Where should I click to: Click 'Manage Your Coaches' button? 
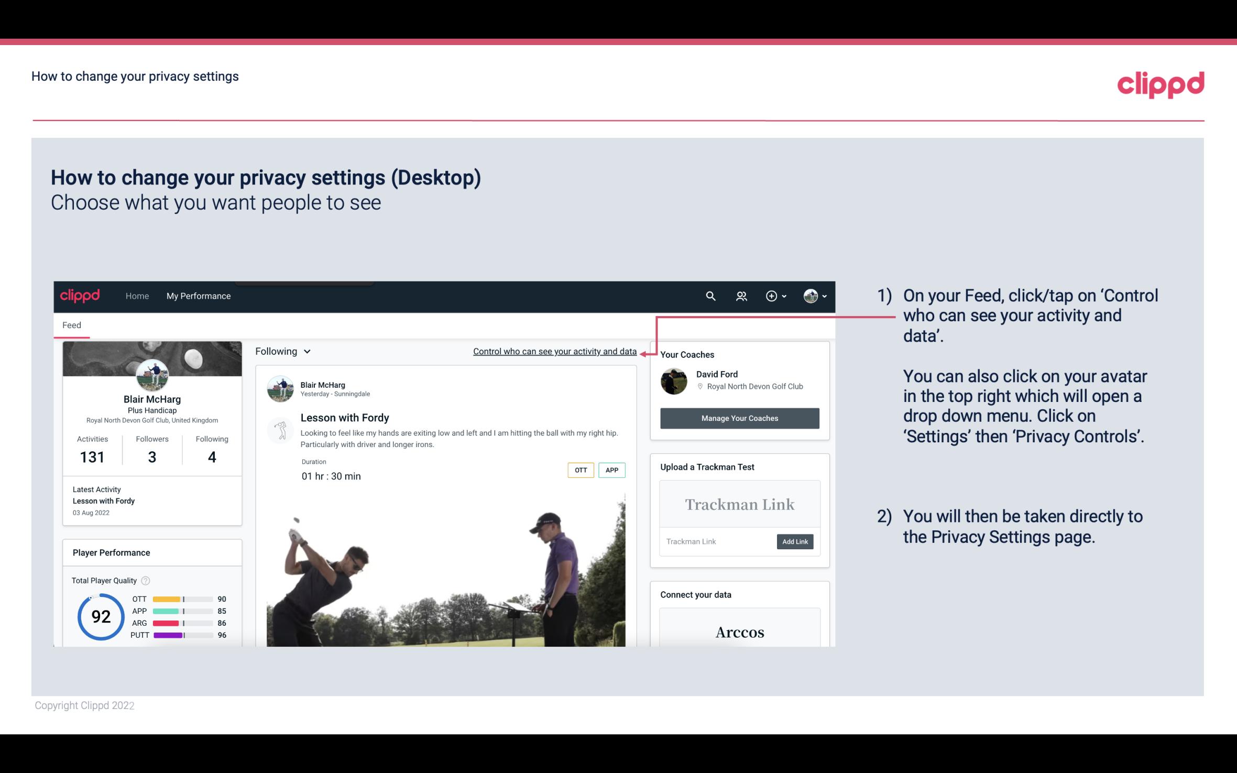tap(740, 418)
